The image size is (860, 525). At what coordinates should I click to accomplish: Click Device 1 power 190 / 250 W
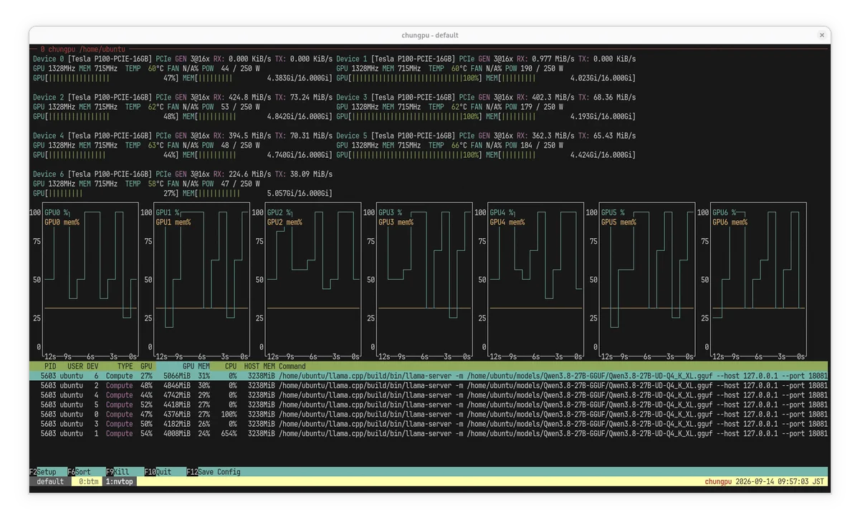pos(533,69)
